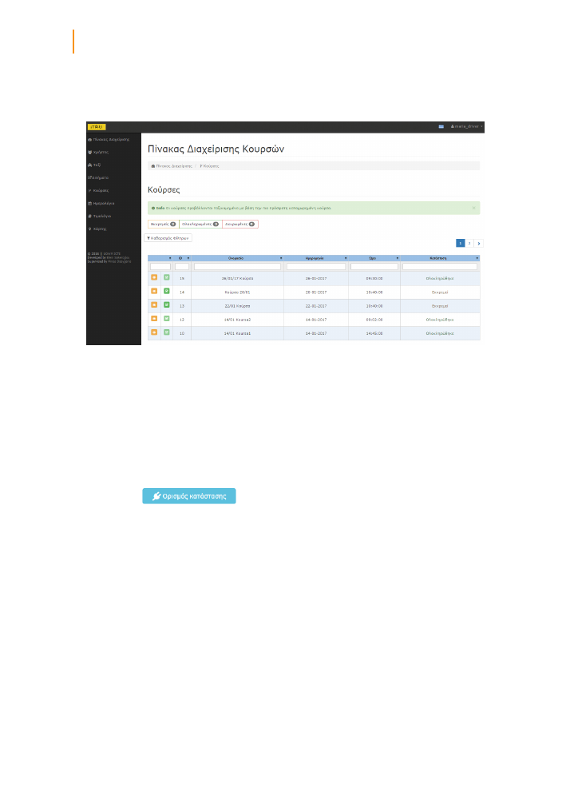This screenshot has width=570, height=807.
Task: Select the Εκκρεμείς filter tab
Action: (163, 225)
